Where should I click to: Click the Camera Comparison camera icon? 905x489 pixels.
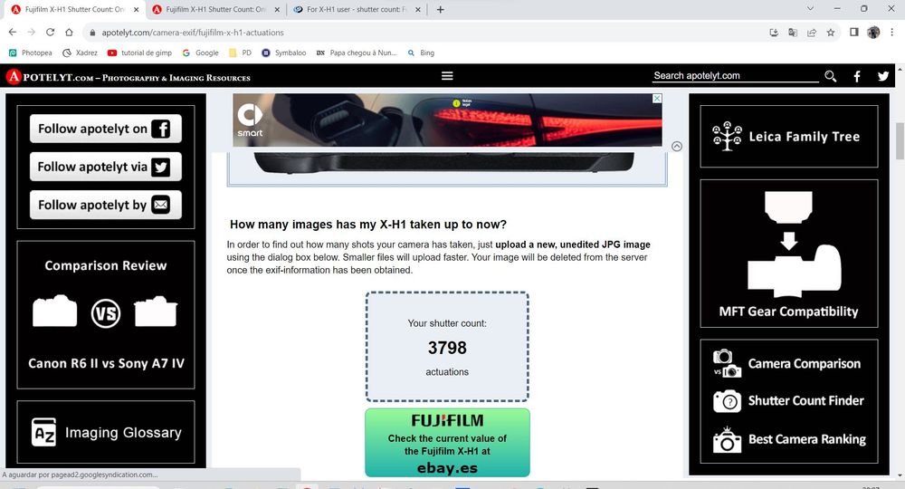[728, 363]
